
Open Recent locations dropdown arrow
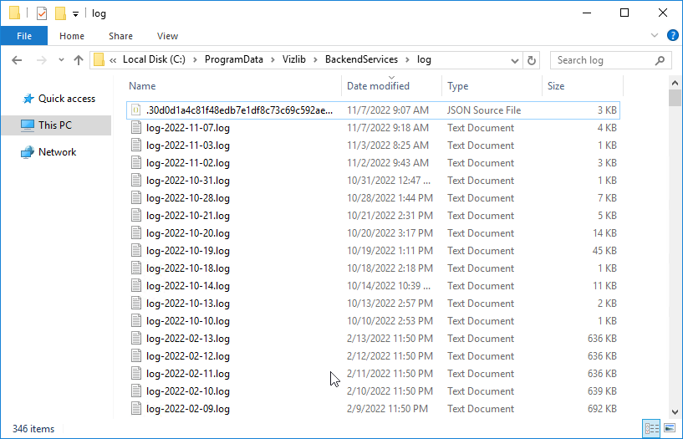pos(61,60)
